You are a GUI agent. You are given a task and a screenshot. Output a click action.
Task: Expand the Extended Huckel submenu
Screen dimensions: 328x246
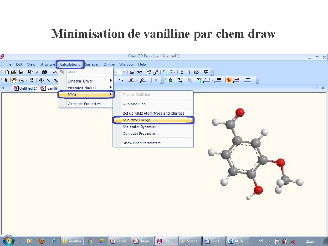86,87
